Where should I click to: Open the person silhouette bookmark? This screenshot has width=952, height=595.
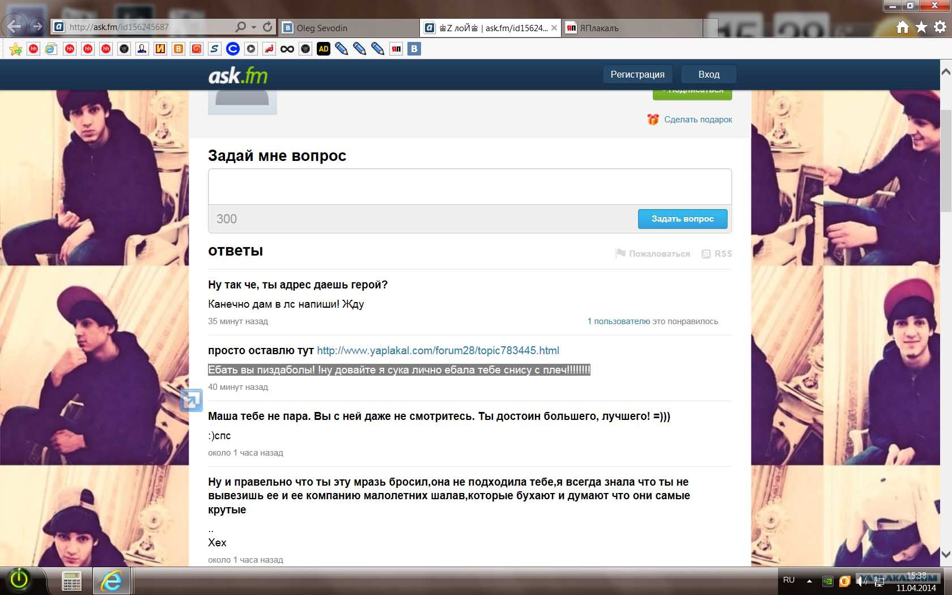coord(142,49)
